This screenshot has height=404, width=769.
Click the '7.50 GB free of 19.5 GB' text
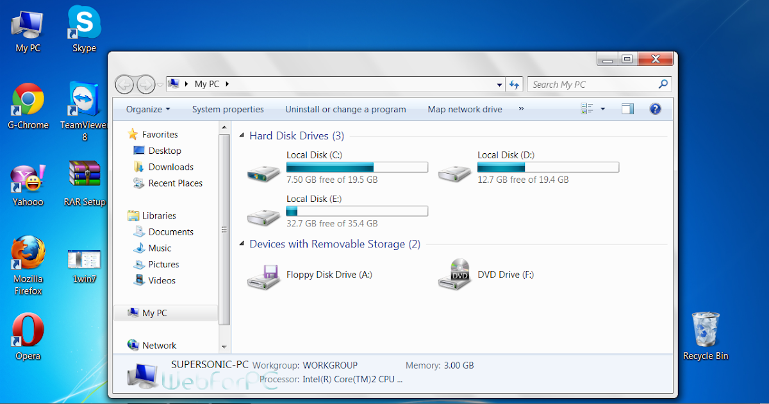coord(332,180)
